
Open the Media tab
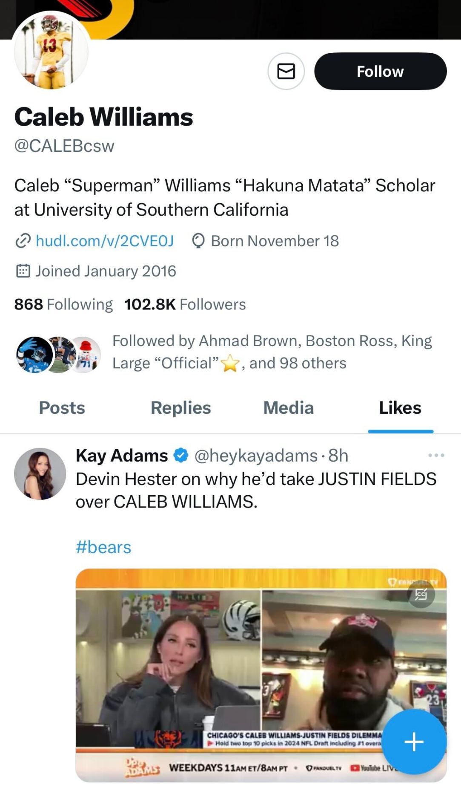click(288, 408)
